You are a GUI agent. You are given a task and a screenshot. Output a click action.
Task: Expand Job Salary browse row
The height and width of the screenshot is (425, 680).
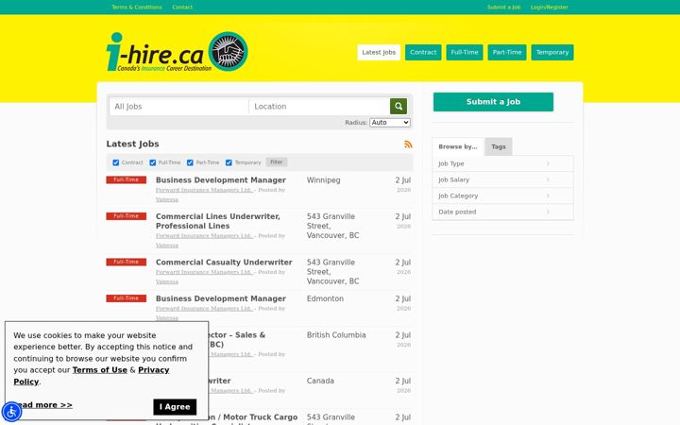pyautogui.click(x=502, y=179)
